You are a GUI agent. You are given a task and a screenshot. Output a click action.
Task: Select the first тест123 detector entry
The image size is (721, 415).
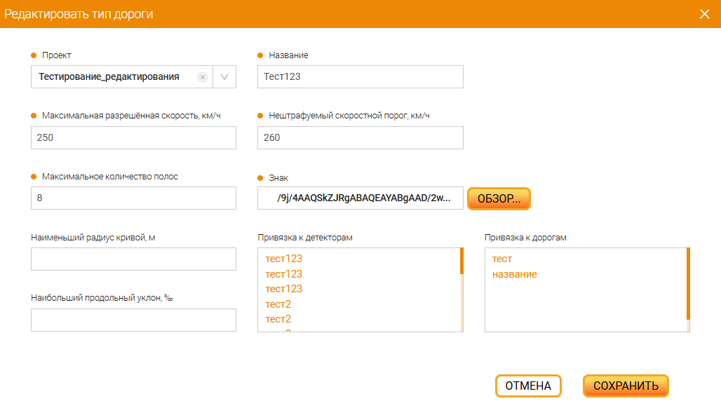pyautogui.click(x=284, y=259)
